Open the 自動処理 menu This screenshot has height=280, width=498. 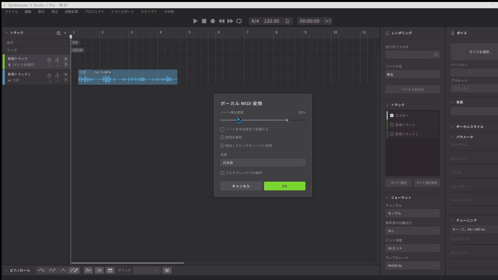point(71,12)
